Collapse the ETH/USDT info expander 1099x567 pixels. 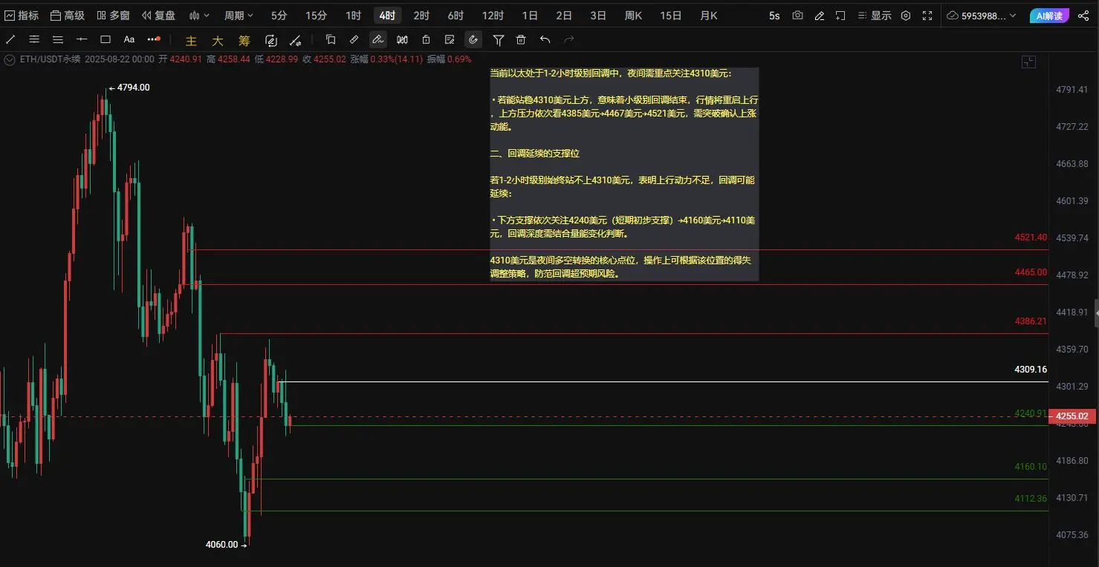tap(10, 59)
